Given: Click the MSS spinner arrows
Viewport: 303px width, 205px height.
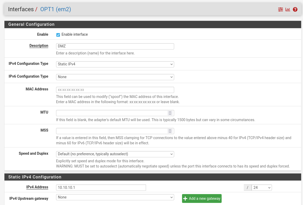Looking at the screenshot, I should 170,131.
